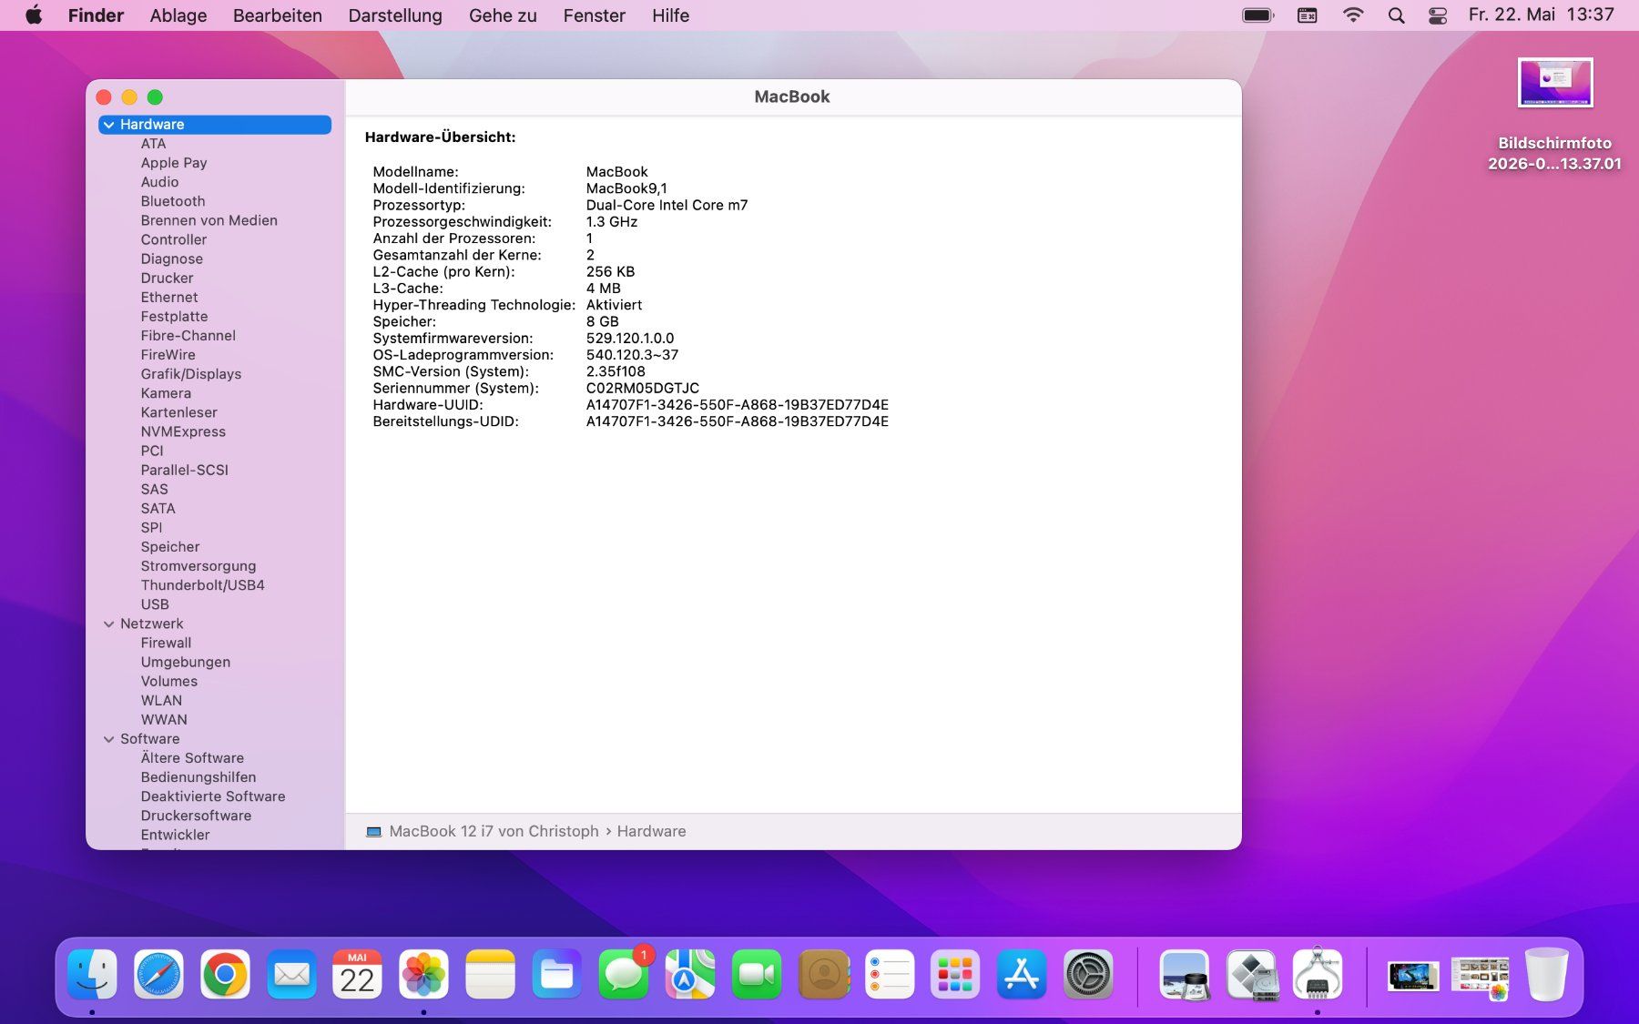Open the Bearbeiten menu
Viewport: 1639px width, 1024px height.
coord(278,15)
